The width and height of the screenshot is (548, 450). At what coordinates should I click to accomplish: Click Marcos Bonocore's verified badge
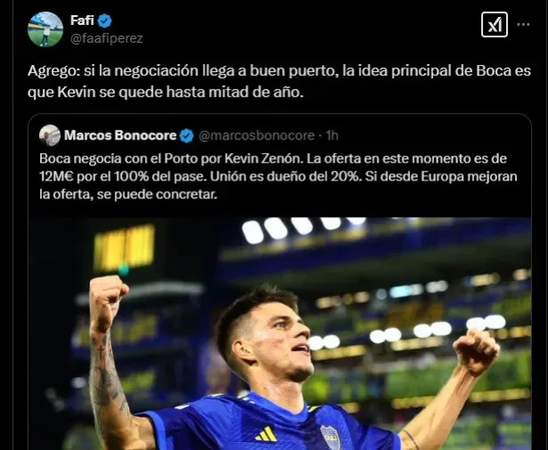[x=187, y=136]
